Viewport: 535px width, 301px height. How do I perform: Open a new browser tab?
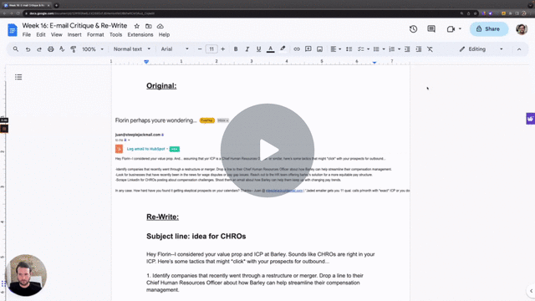56,5
